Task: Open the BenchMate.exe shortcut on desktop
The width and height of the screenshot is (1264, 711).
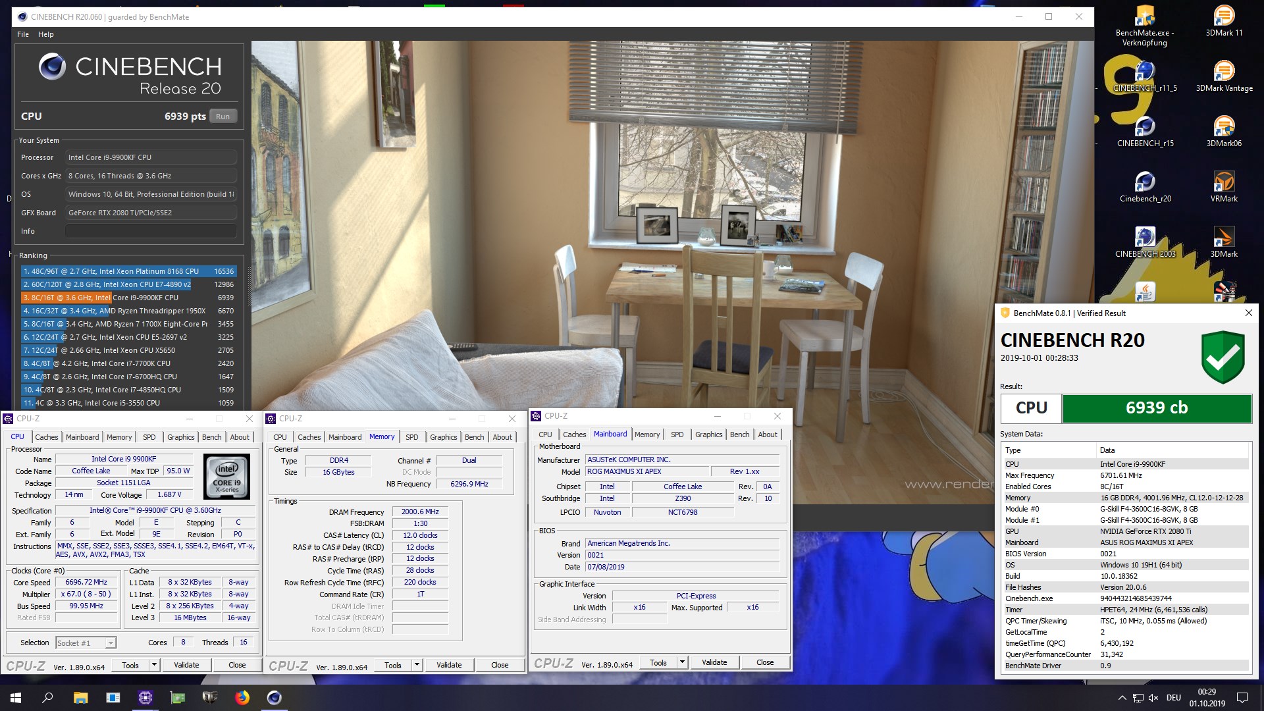Action: (1144, 26)
